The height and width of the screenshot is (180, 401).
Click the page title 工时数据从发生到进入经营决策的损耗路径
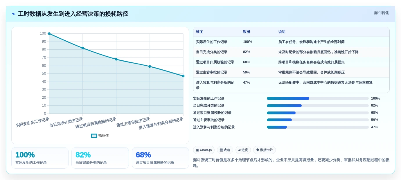[x=73, y=14]
